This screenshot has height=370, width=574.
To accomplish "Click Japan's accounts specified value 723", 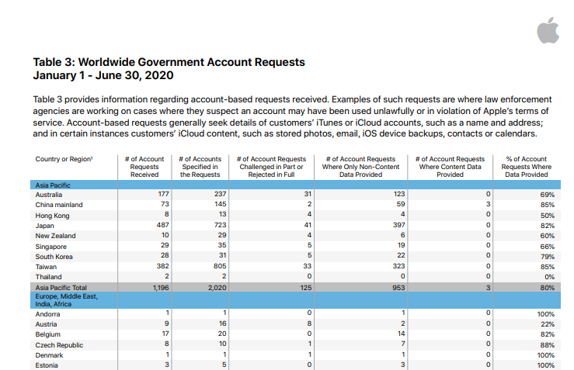I will click(x=221, y=225).
